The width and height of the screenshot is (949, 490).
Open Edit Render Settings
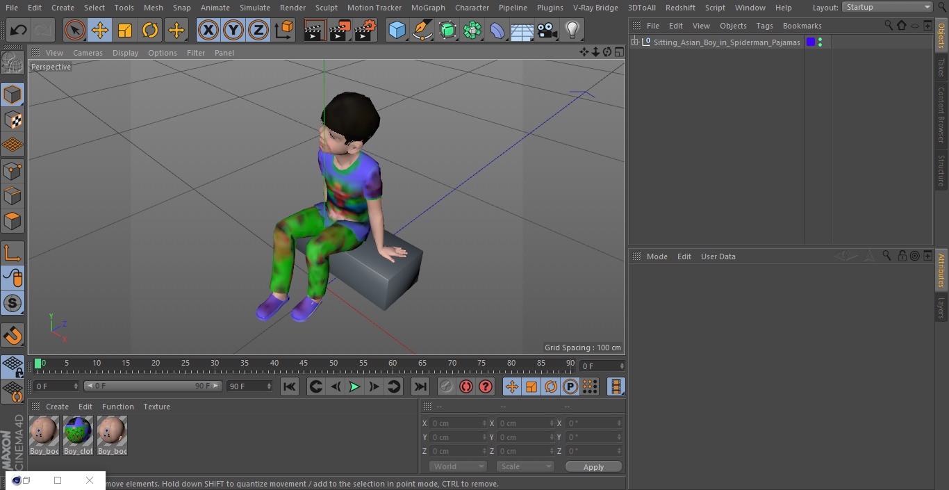point(365,30)
